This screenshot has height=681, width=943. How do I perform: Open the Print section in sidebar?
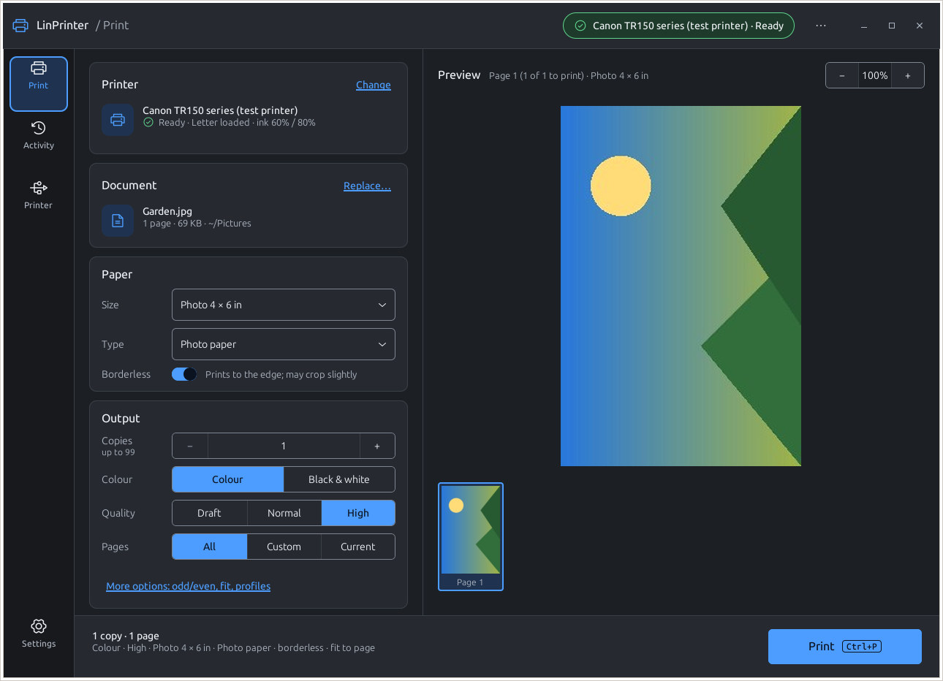click(39, 84)
